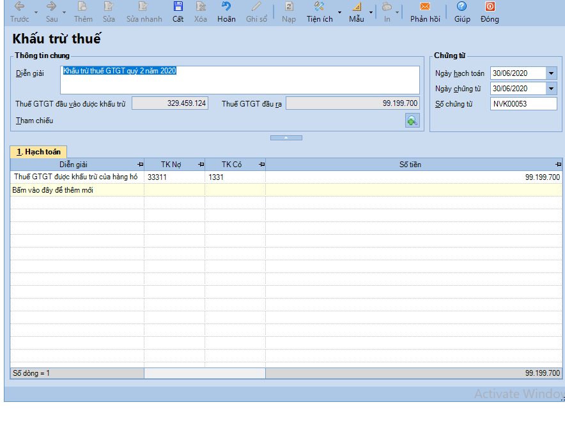565x423 pixels.
Task: Open Phản hồi feedback envelope
Action: (425, 6)
